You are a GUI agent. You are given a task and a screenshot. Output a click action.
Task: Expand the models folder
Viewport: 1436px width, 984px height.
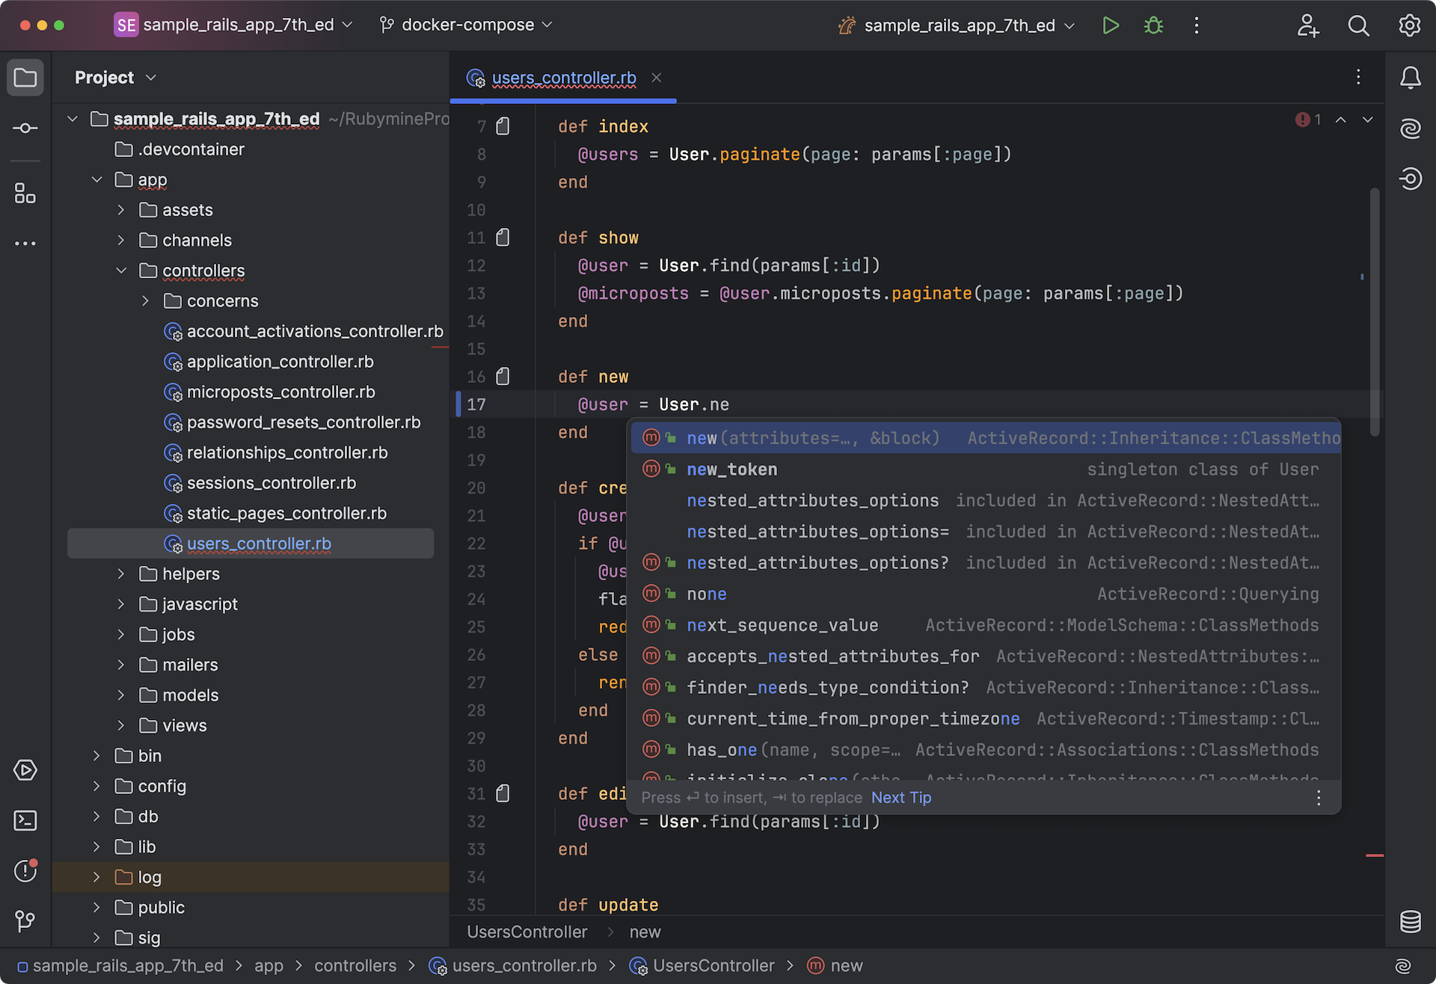point(121,695)
